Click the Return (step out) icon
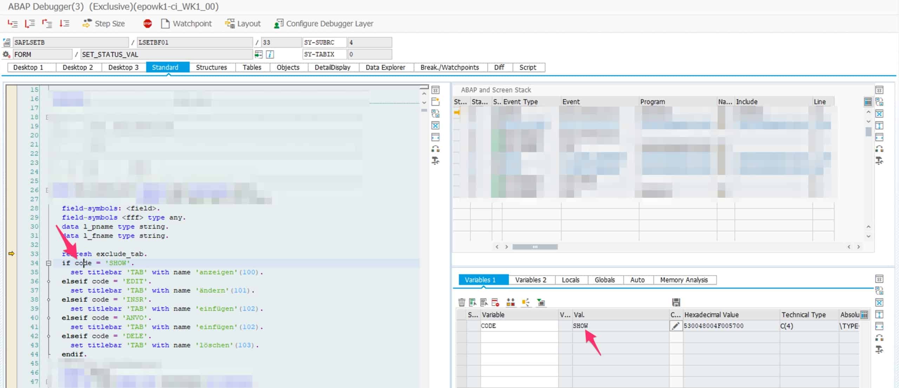This screenshot has height=388, width=899. click(x=47, y=24)
